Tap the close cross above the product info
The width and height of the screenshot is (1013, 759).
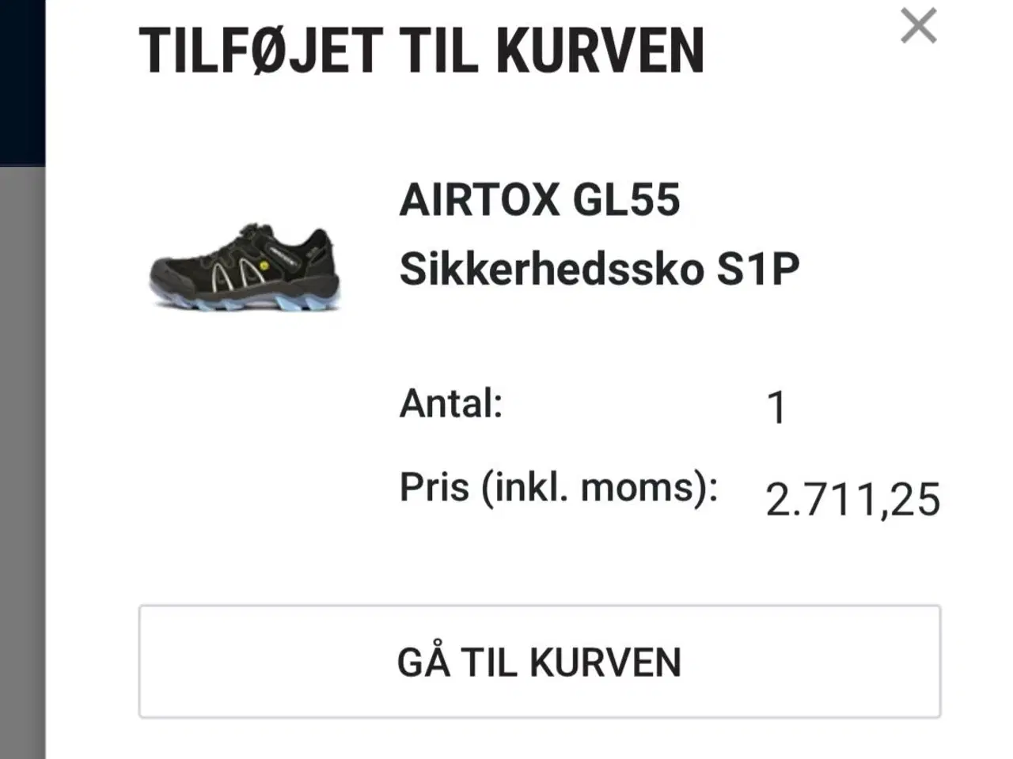(918, 25)
